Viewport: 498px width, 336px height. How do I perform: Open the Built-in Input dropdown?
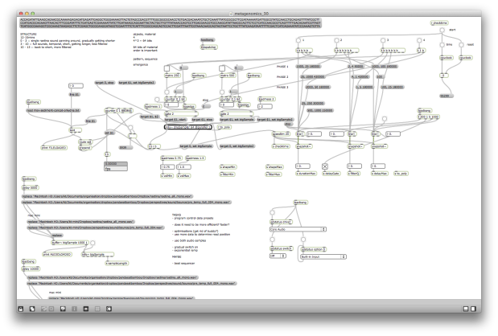(x=323, y=256)
